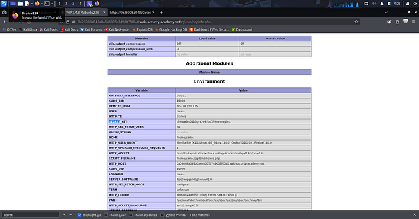Image resolution: width=419 pixels, height=219 pixels.
Task: Close the PHP 7.4.3-4ubuntu2.29 tab
Action: [x=104, y=13]
